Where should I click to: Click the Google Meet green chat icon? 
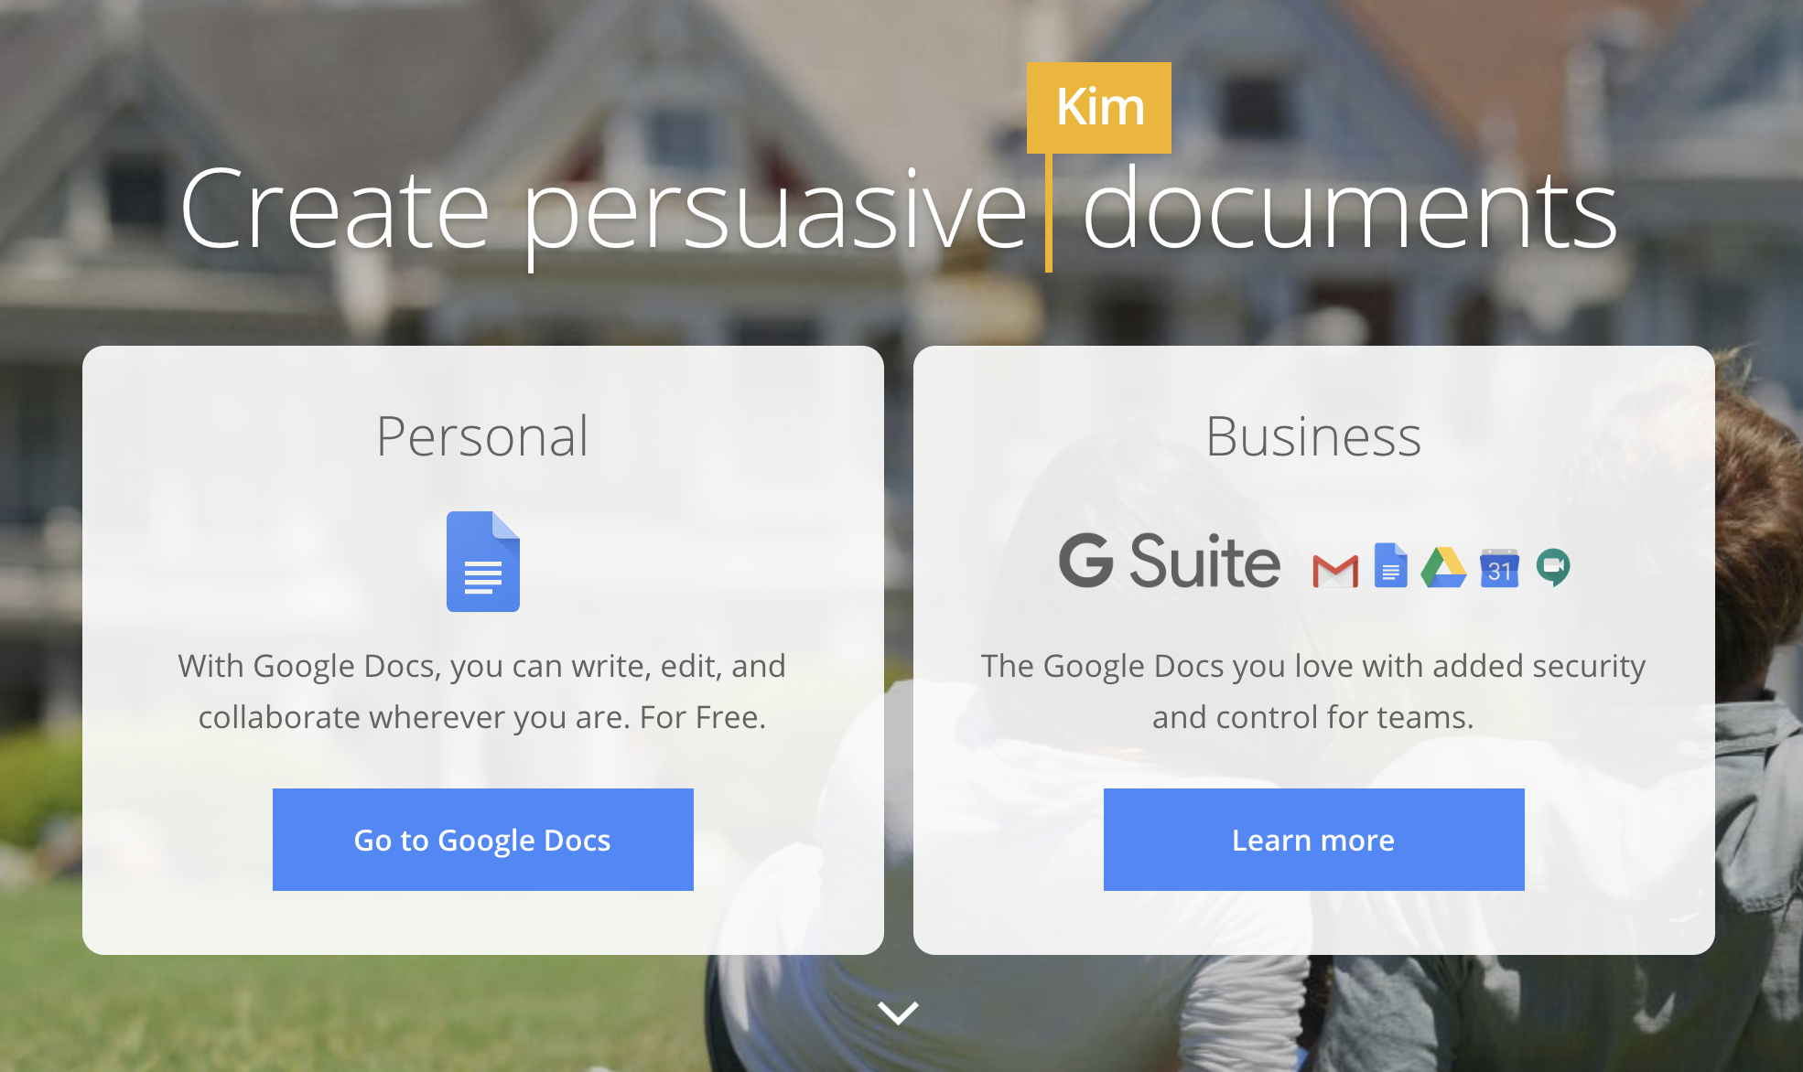[1553, 567]
